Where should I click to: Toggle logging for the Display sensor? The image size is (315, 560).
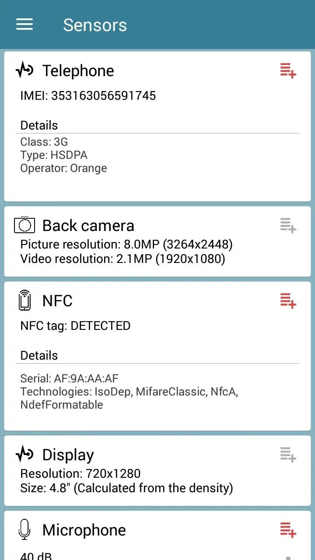(x=287, y=454)
